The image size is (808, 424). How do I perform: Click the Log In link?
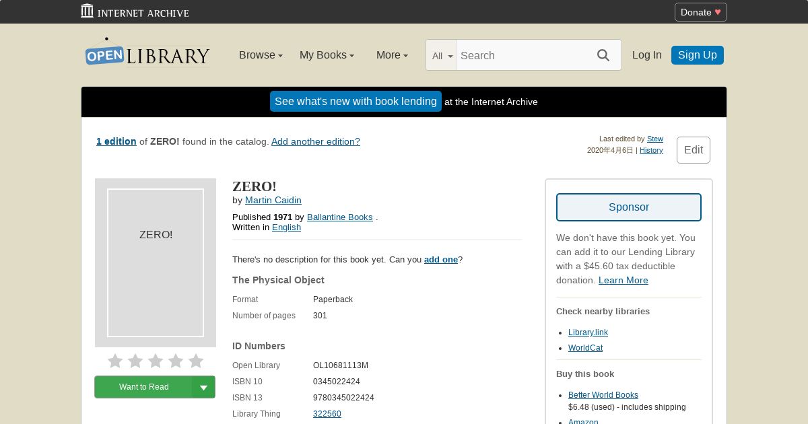point(646,55)
